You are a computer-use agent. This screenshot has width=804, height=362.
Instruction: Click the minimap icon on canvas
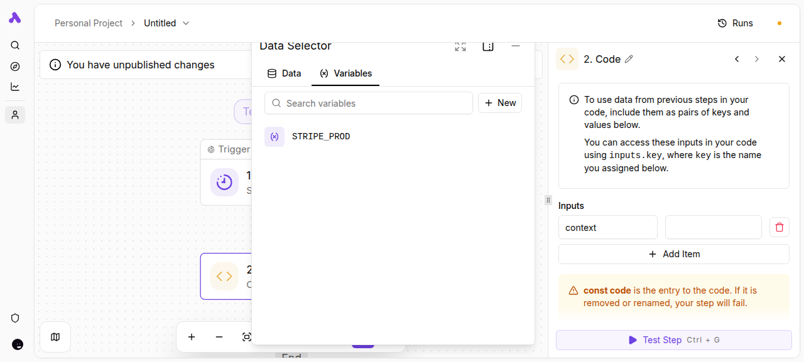coord(55,337)
